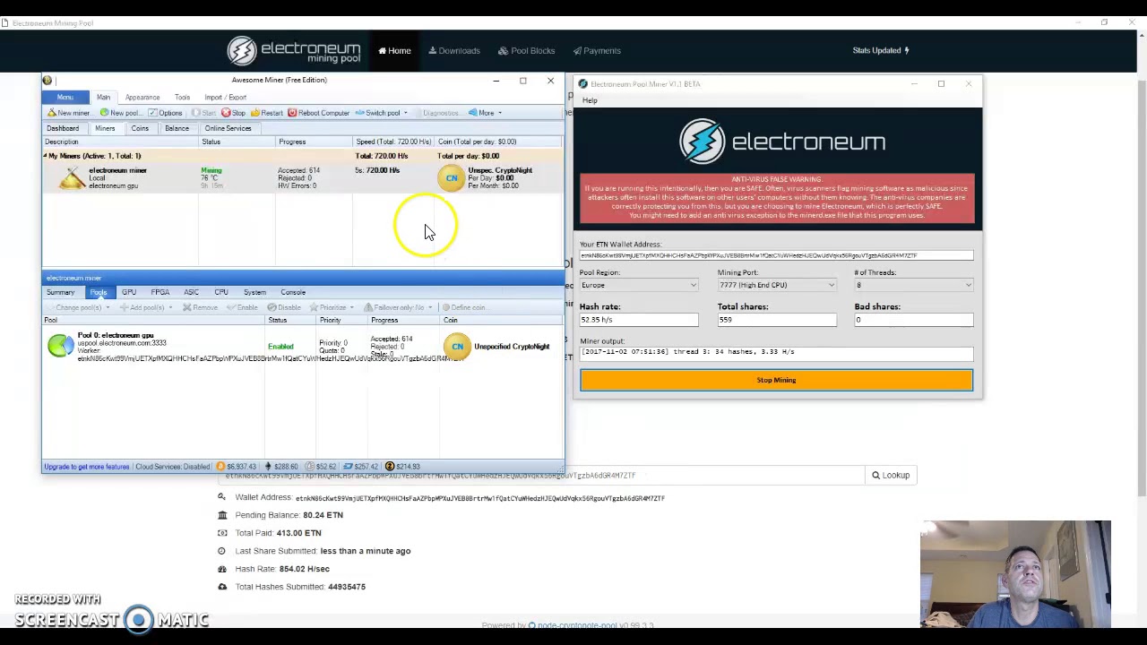Sort by the Speed column header

click(x=392, y=142)
